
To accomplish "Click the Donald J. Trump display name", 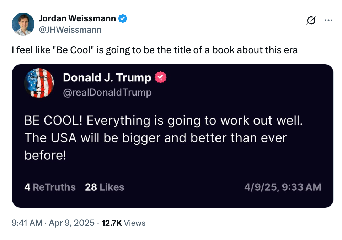I will point(107,77).
